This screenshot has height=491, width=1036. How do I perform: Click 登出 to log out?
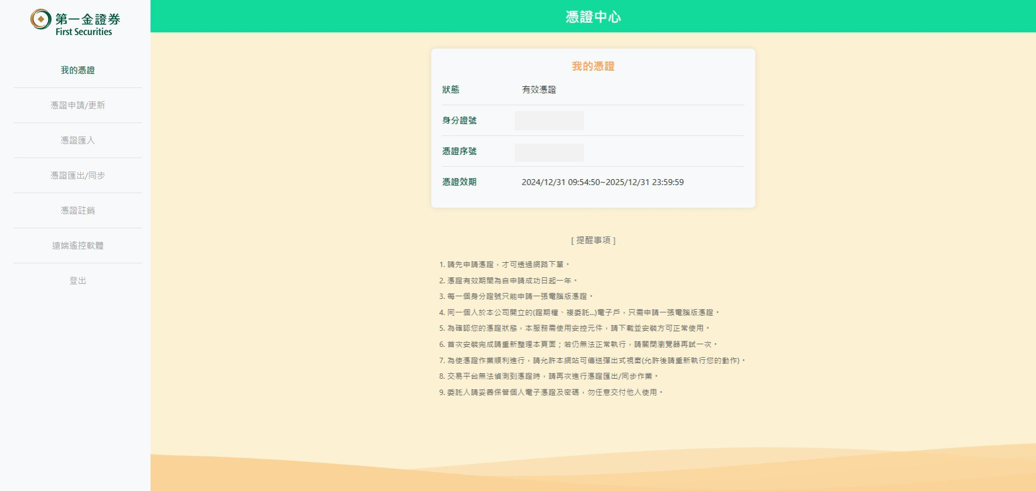tap(78, 281)
